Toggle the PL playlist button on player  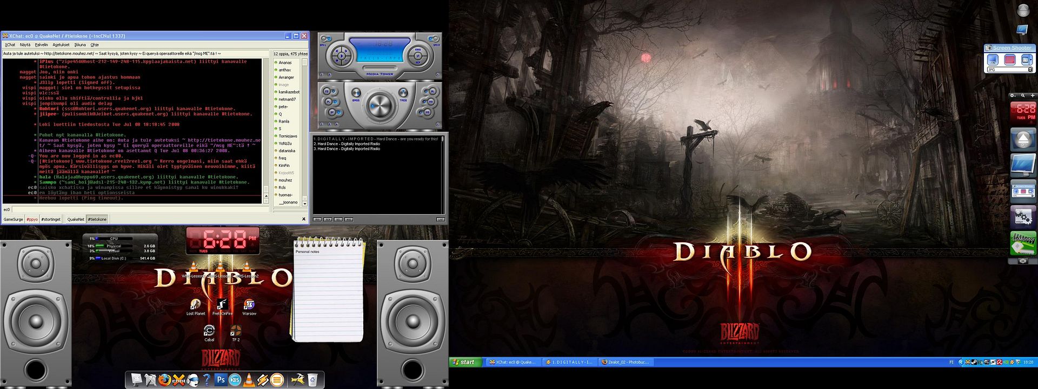[328, 101]
